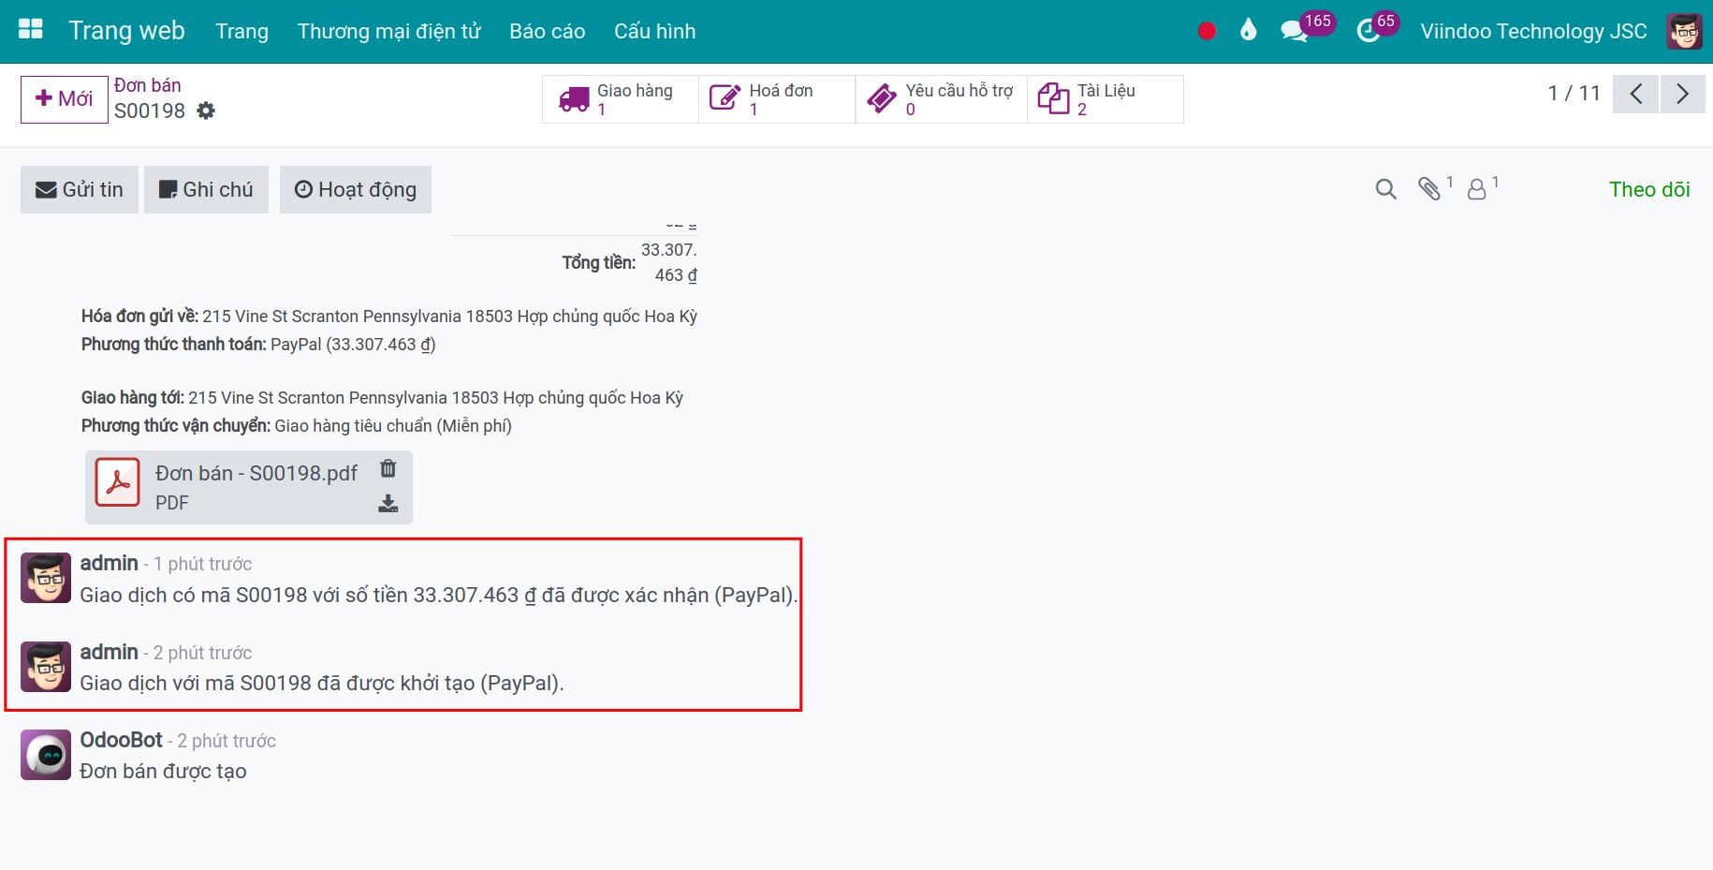Click OdooBot avatar
The height and width of the screenshot is (870, 1713).
46,755
